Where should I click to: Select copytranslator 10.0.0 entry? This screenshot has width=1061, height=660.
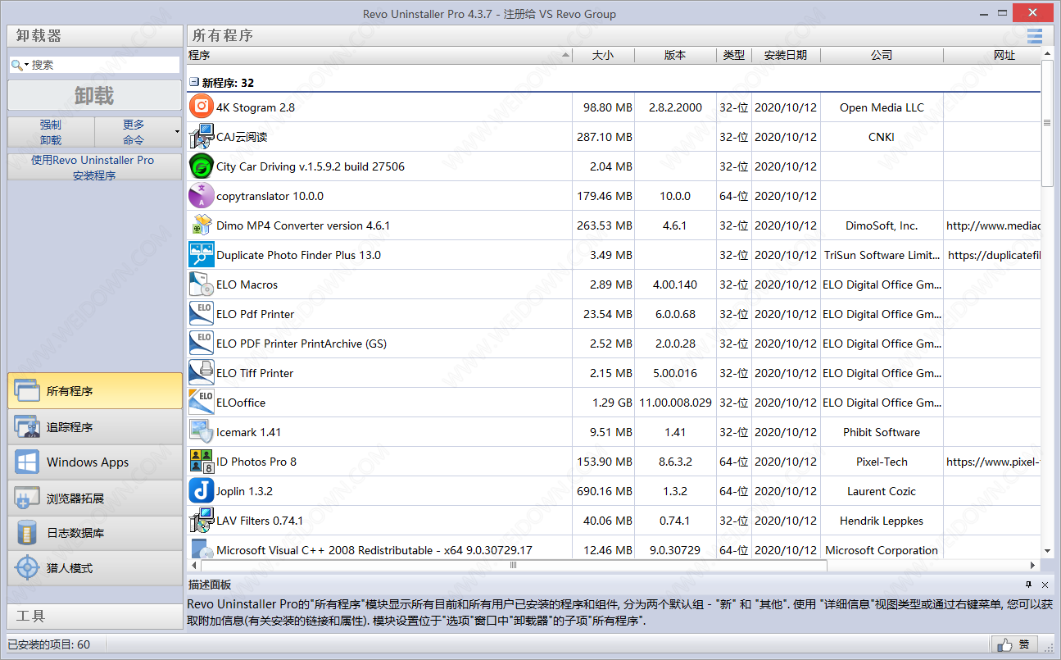pyautogui.click(x=614, y=196)
